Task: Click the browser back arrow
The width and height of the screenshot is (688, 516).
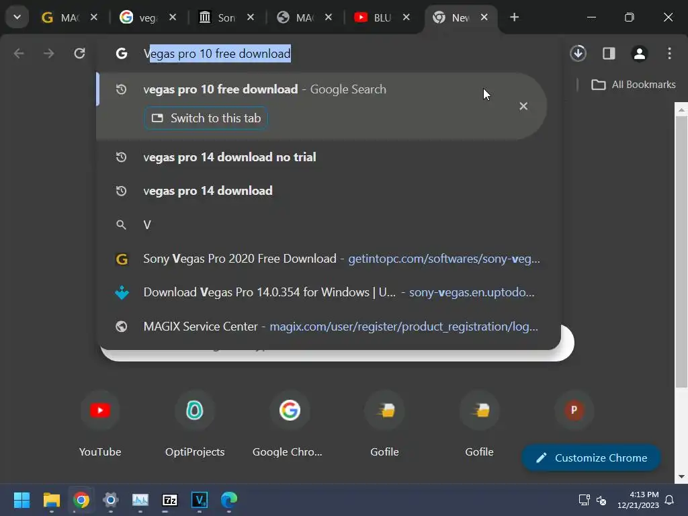Action: point(19,54)
